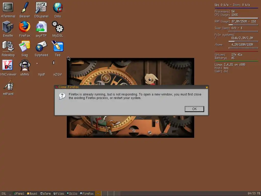This screenshot has height=196, width=261.
Task: Click the RAM Usage 37.8M/250M text
Action: pyautogui.click(x=235, y=21)
